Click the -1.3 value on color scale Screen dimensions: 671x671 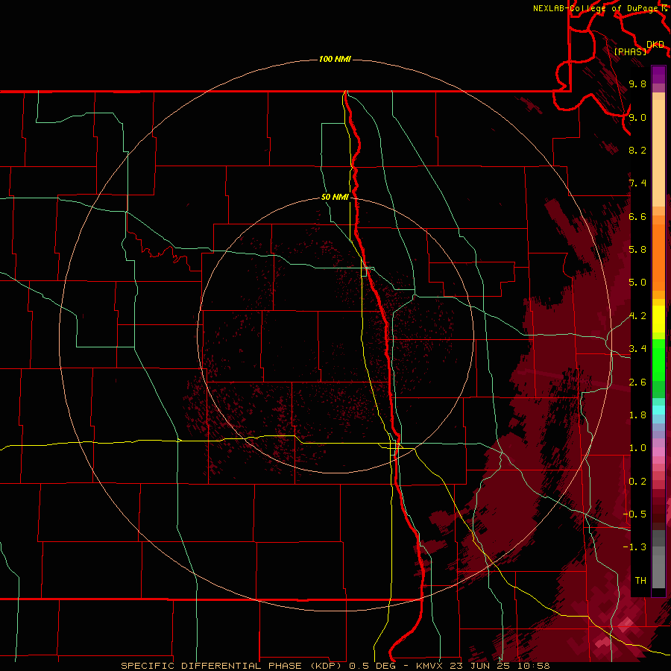[x=634, y=547]
